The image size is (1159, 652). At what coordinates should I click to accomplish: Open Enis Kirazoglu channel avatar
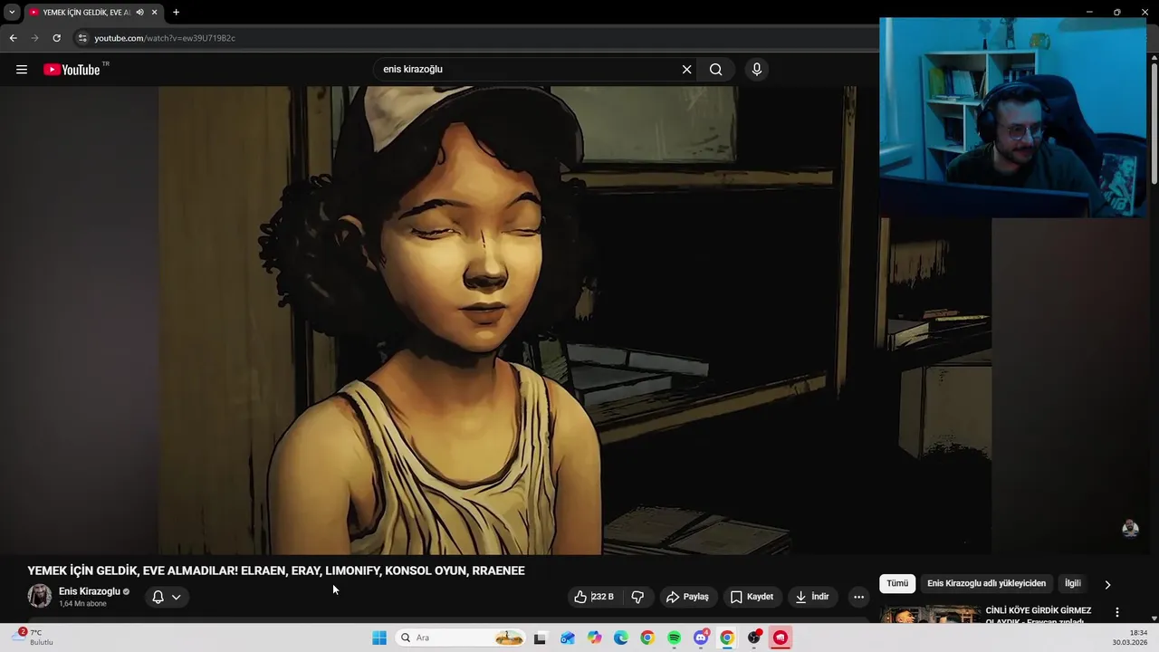pos(40,596)
